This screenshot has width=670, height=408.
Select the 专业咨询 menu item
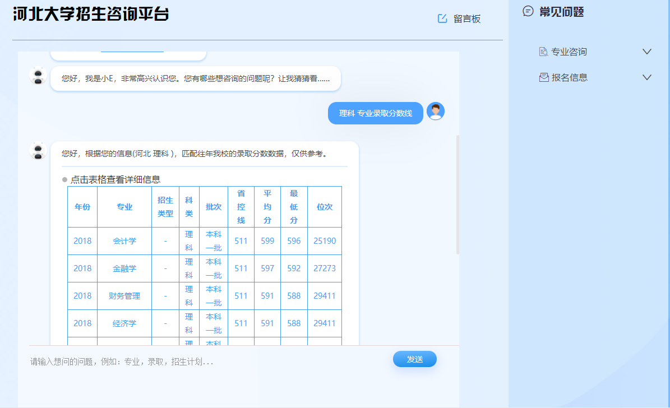569,52
